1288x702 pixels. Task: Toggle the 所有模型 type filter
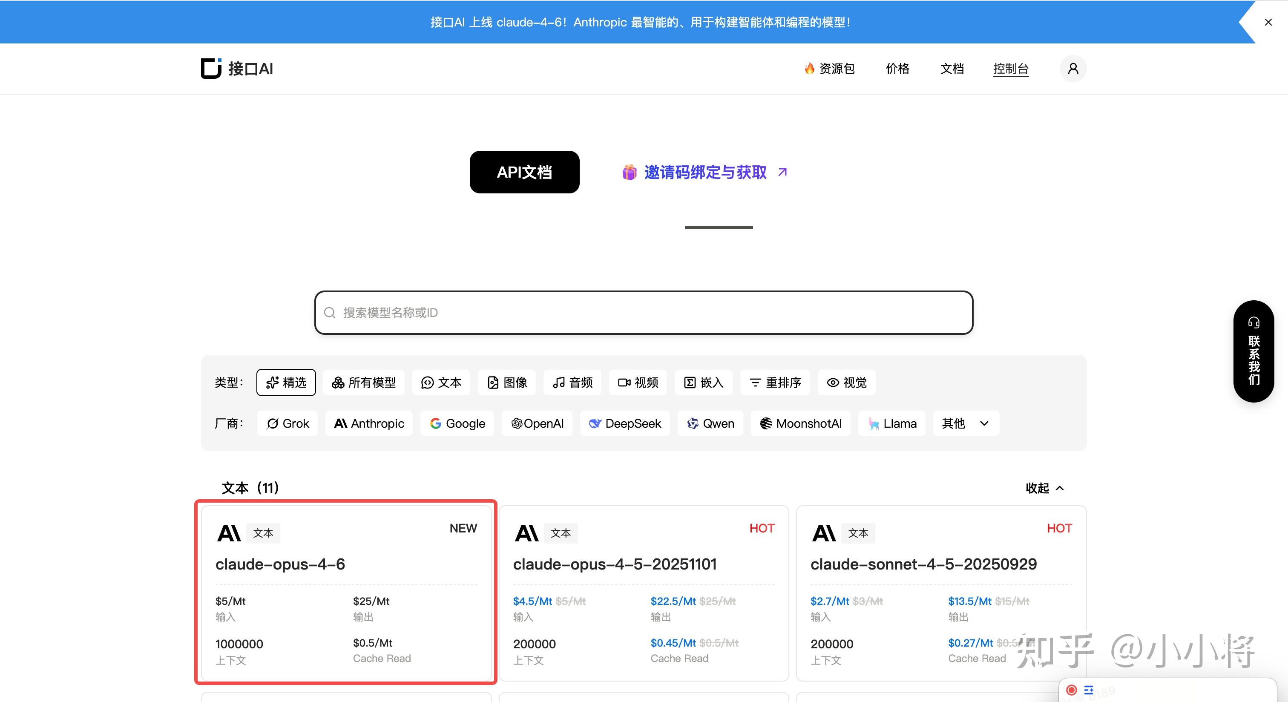pyautogui.click(x=363, y=383)
